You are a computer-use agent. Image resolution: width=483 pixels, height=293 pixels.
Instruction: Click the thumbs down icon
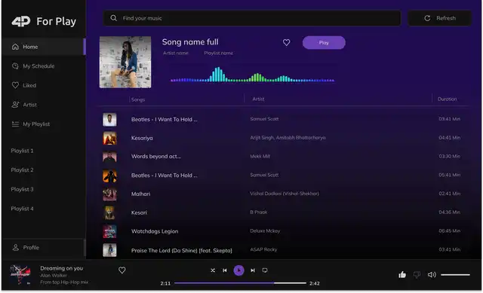417,275
